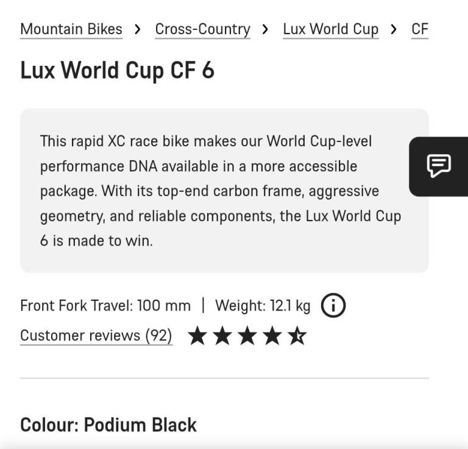This screenshot has height=449, width=468.
Task: Open Customer reviews (92) link
Action: [x=96, y=336]
